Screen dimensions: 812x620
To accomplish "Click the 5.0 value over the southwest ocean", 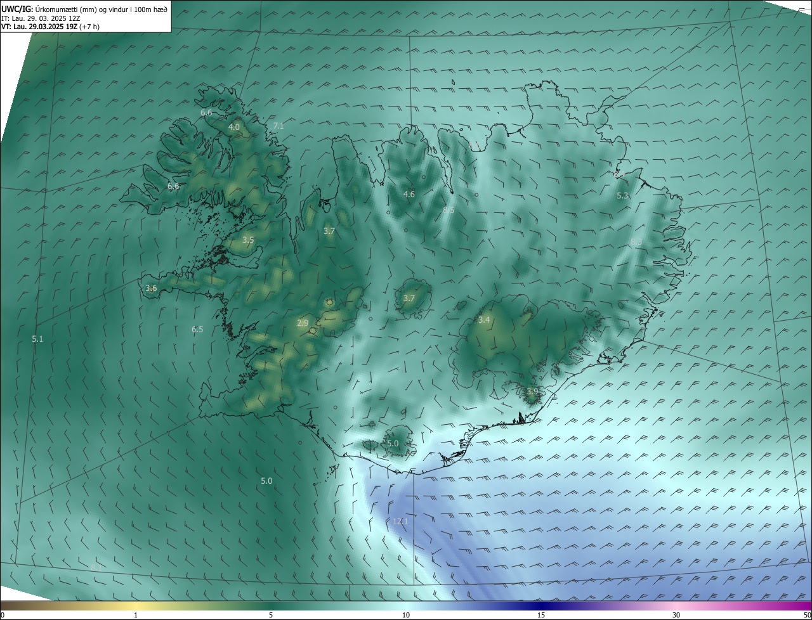I will (266, 481).
